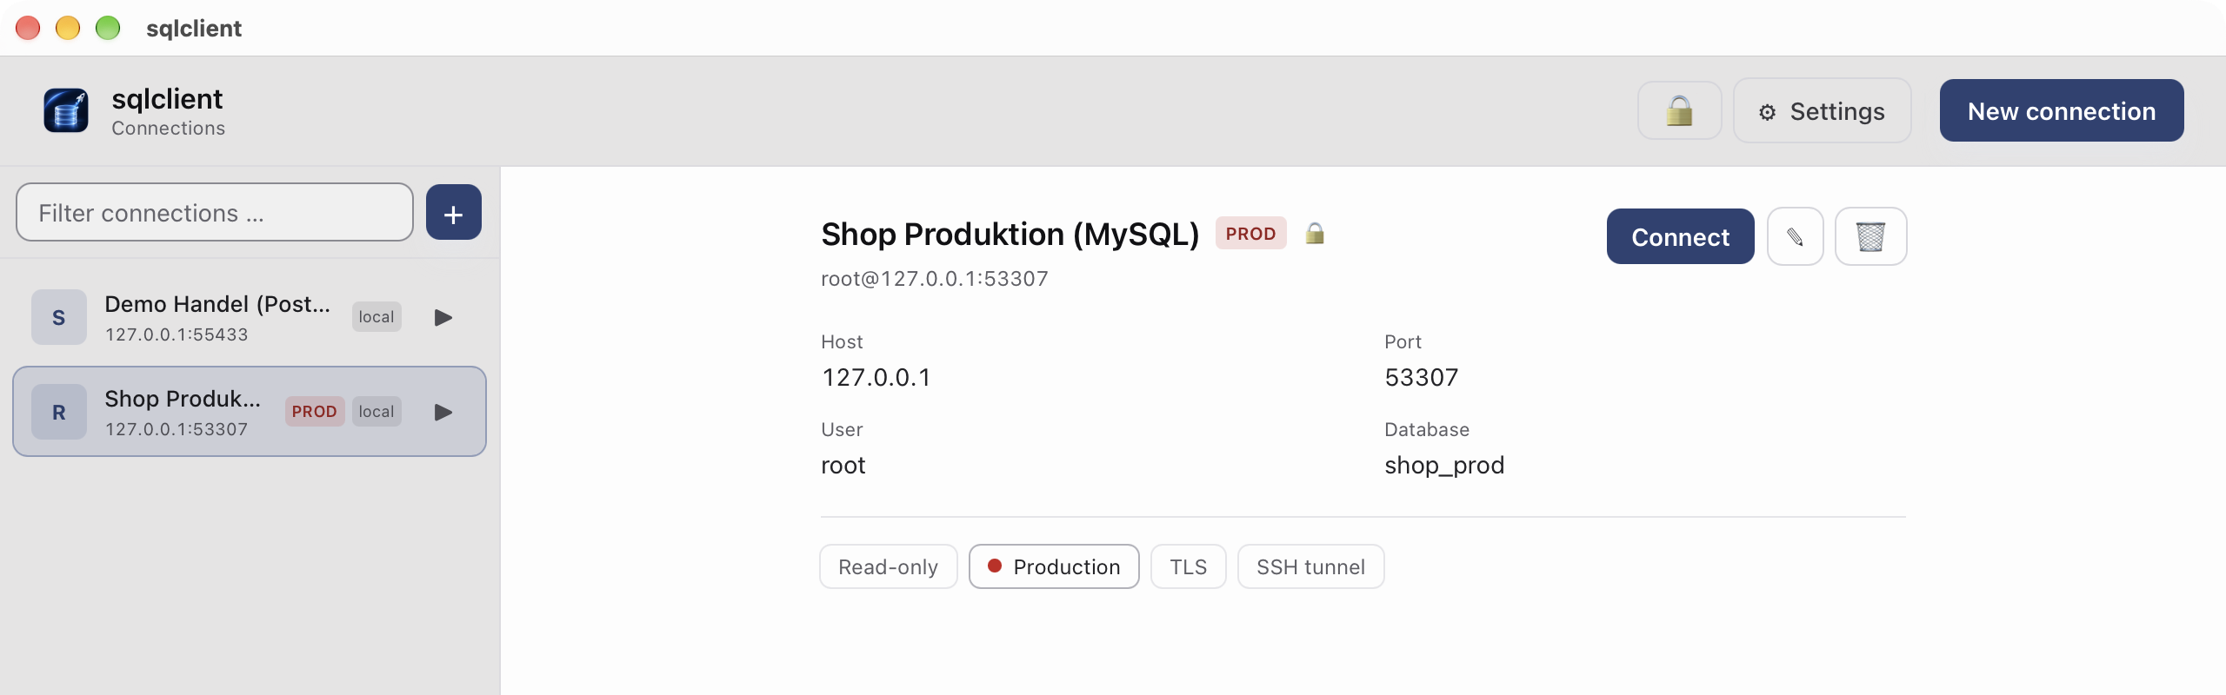Image resolution: width=2226 pixels, height=695 pixels.
Task: Toggle the Production flag
Action: coord(1054,566)
